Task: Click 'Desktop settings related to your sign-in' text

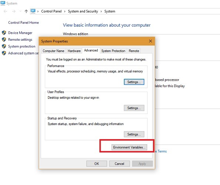Action: click(73, 98)
